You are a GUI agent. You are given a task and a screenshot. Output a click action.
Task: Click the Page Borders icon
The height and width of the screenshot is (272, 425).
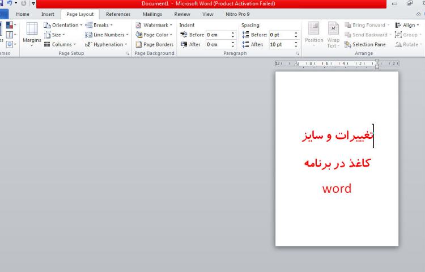[x=139, y=44]
